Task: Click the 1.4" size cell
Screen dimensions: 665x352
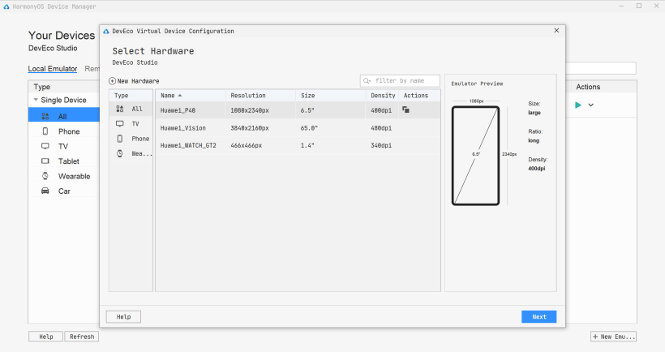Action: pyautogui.click(x=307, y=145)
